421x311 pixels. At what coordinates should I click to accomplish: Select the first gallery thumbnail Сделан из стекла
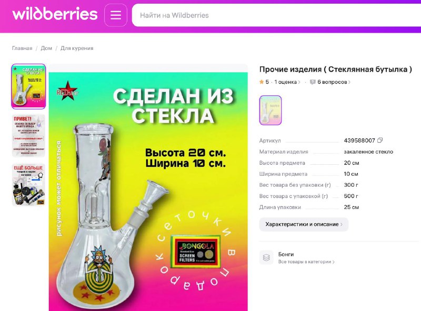[x=28, y=86]
